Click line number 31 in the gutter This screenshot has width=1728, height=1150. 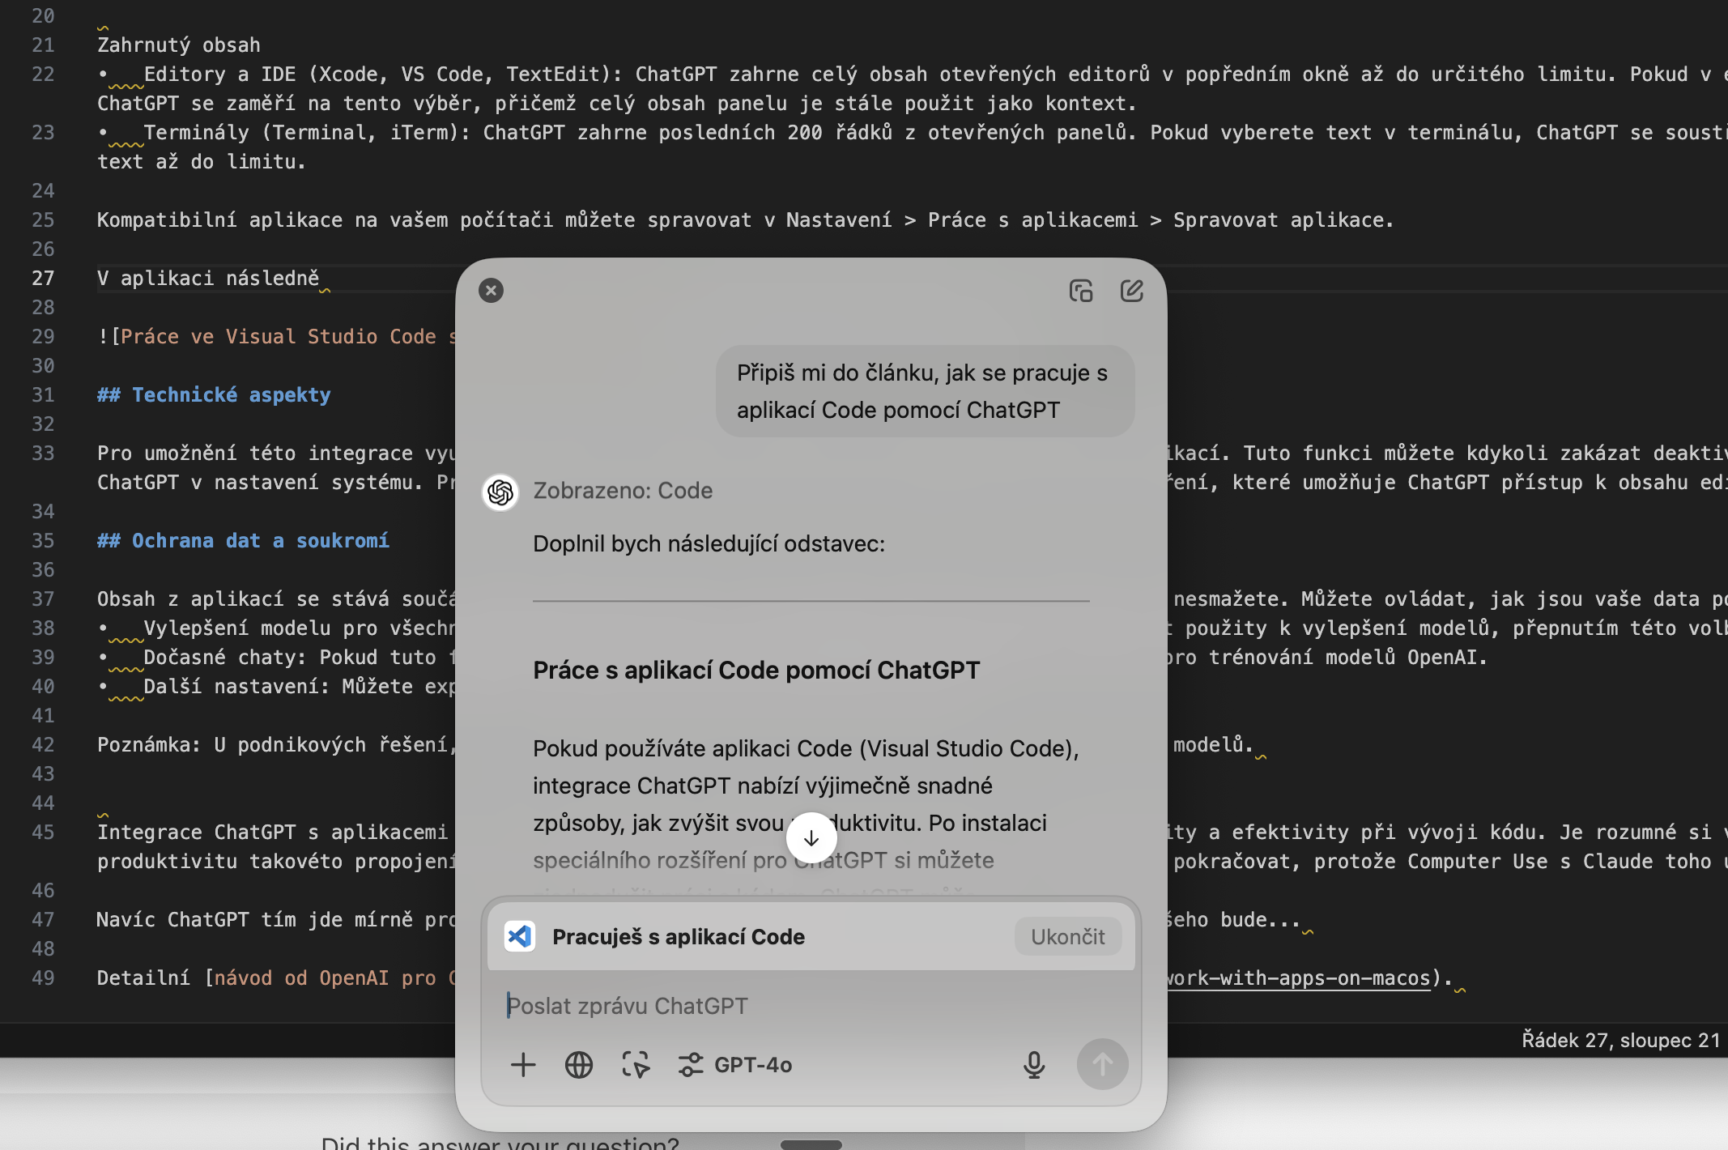coord(43,395)
